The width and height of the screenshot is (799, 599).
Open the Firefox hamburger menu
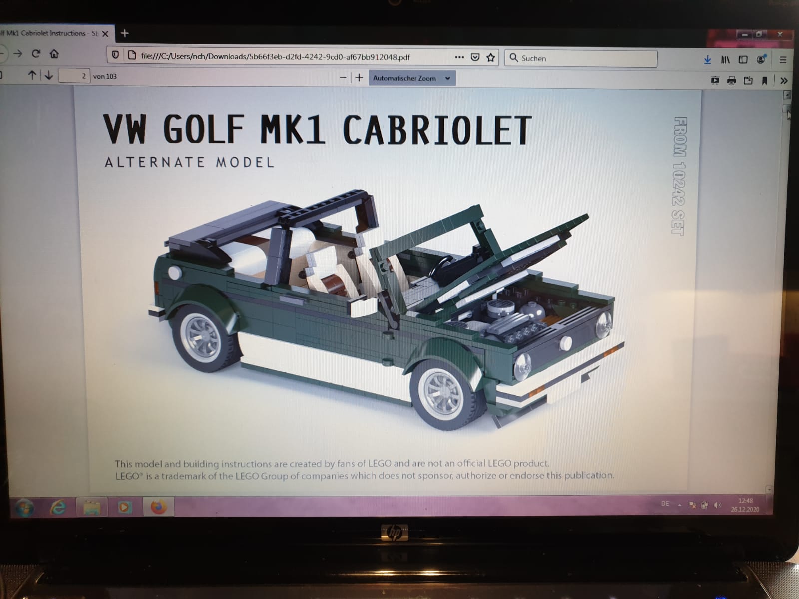click(x=783, y=60)
